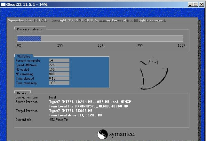Image resolution: width=206 pixels, height=141 pixels.
Task: Click the Local connection value
Action: [52, 98]
